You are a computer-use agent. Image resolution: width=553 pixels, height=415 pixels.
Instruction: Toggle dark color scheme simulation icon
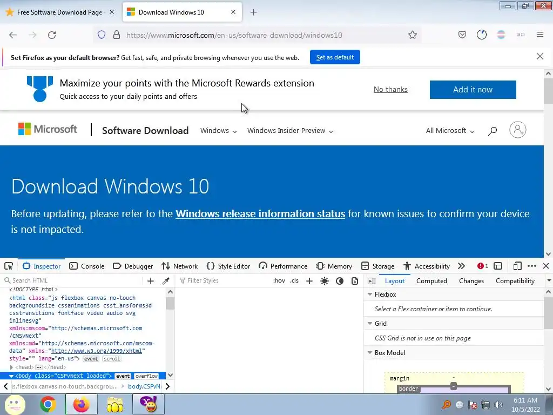coord(340,281)
